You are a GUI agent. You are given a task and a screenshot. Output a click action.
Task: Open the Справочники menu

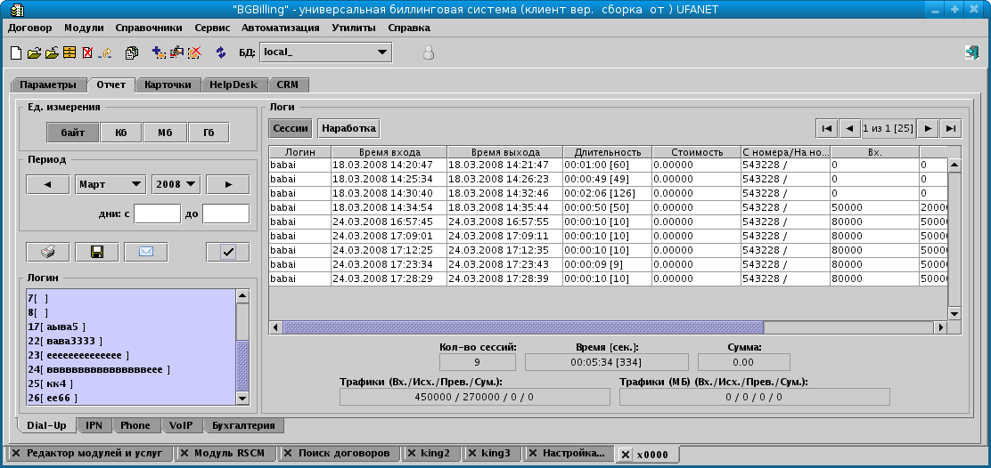149,28
